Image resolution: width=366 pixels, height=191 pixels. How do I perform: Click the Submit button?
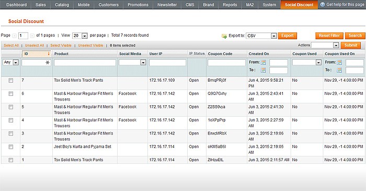(351, 46)
